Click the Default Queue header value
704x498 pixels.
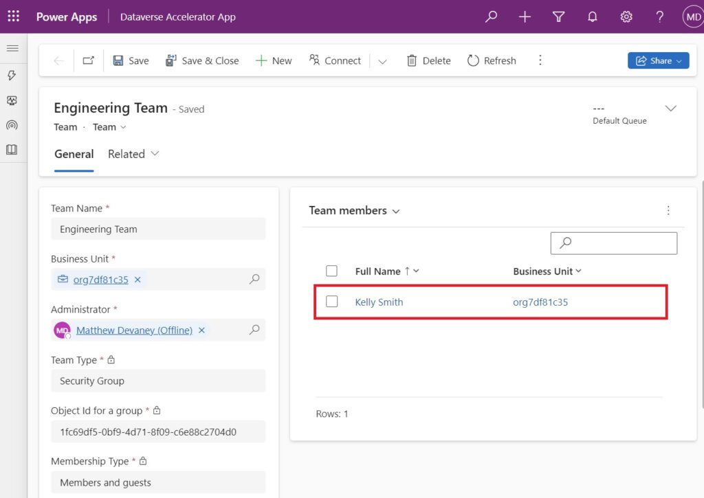click(x=599, y=109)
